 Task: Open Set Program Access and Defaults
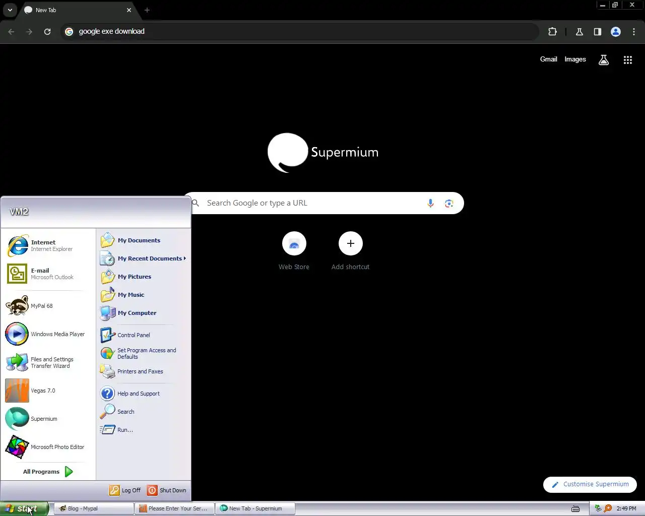(144, 353)
